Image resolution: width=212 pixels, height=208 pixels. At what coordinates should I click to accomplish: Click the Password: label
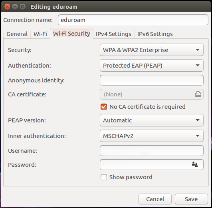(22, 165)
